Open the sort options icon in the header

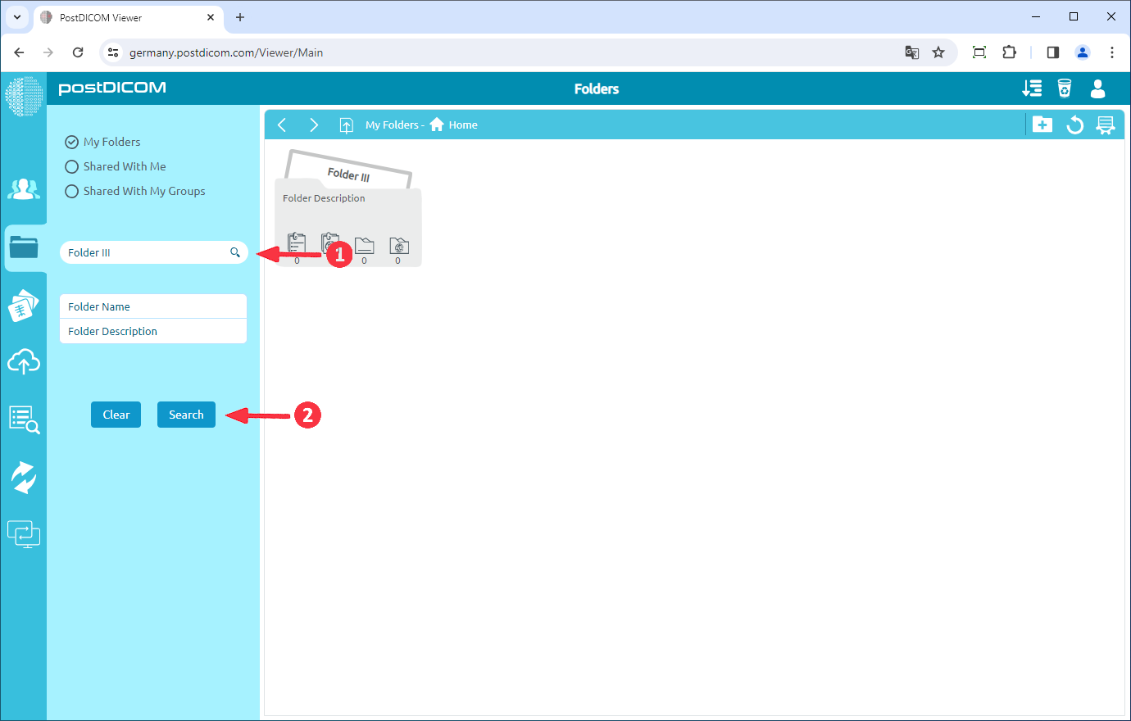point(1032,88)
